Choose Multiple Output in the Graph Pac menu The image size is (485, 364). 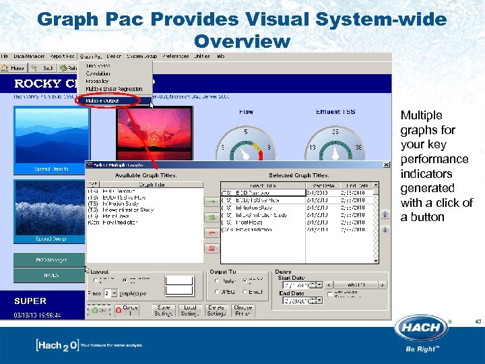(x=102, y=100)
